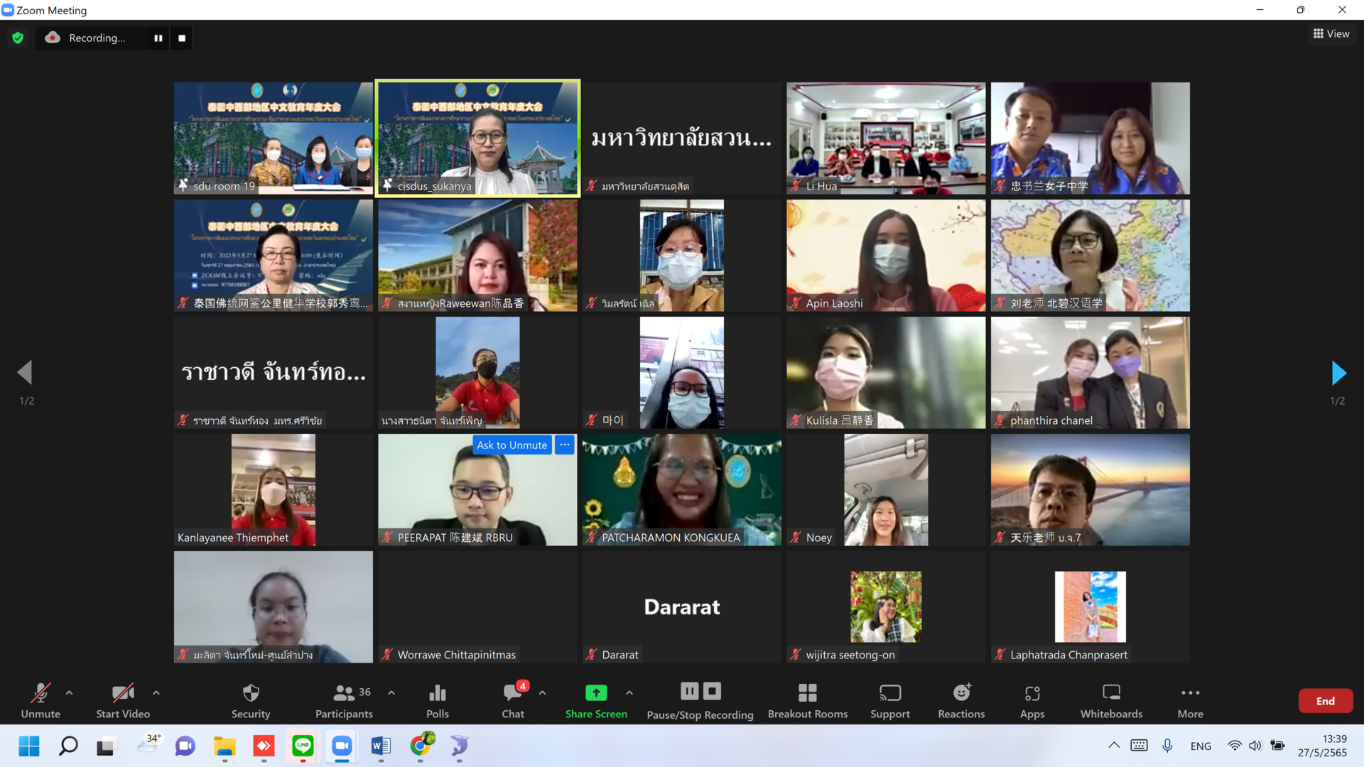Click Ask to Unmute on PEERAPAT's tile

(511, 445)
